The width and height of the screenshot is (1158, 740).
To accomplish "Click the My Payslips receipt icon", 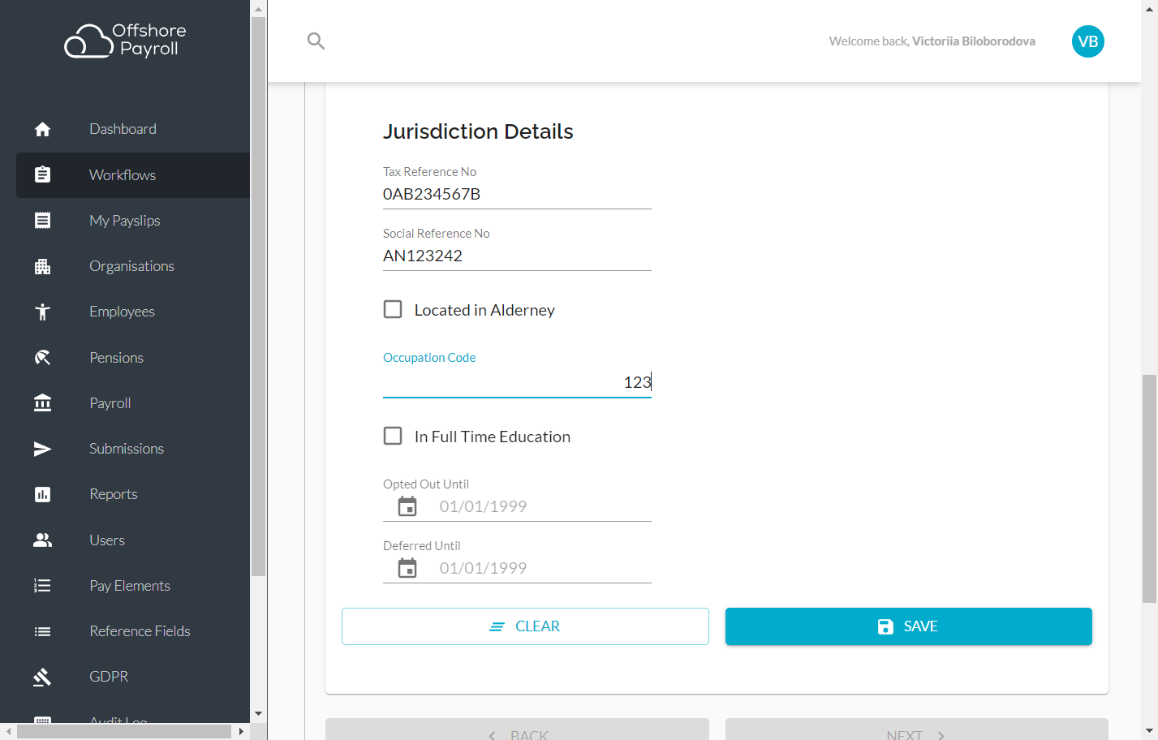I will [42, 220].
